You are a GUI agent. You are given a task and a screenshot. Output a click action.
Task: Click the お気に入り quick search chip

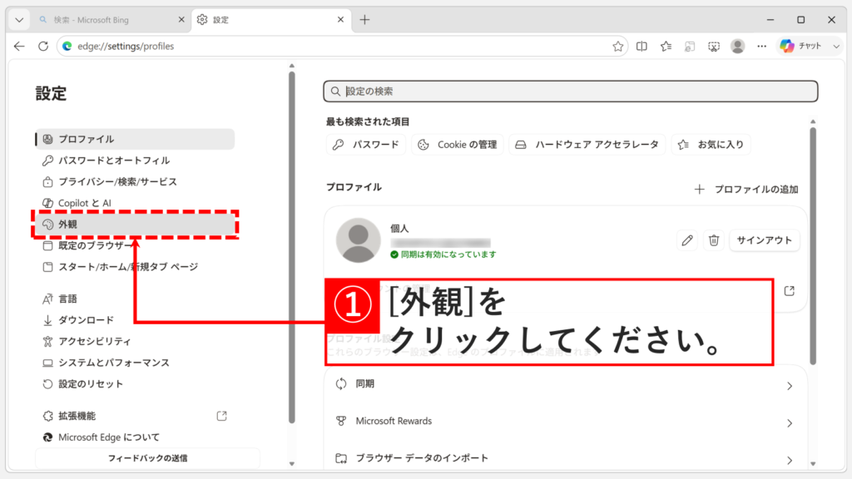pos(711,145)
